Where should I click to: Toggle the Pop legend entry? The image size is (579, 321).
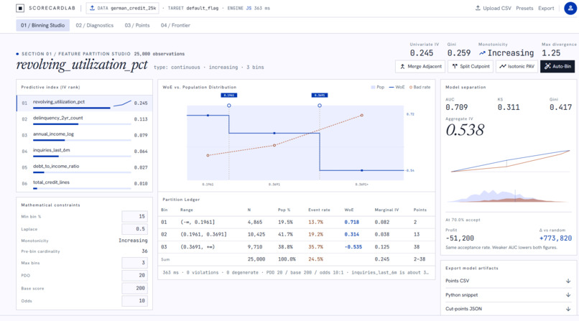click(x=377, y=87)
